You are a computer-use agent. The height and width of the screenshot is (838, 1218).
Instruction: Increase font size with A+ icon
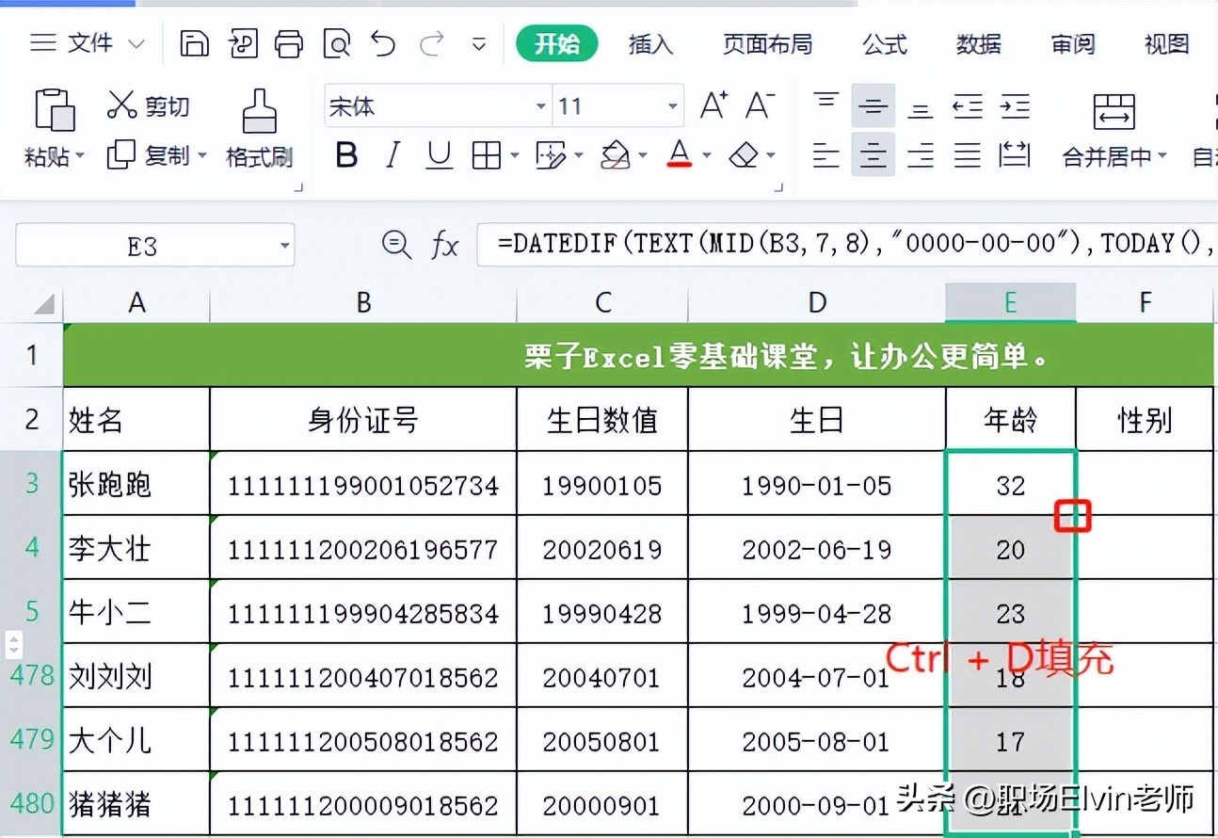click(x=713, y=106)
